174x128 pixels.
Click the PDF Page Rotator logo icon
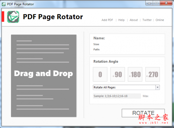[x=13, y=17]
